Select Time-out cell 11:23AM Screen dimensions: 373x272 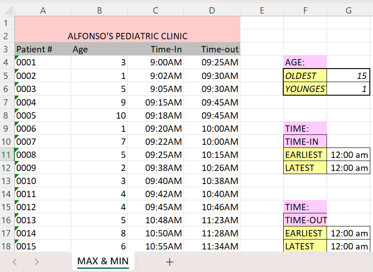click(x=212, y=220)
